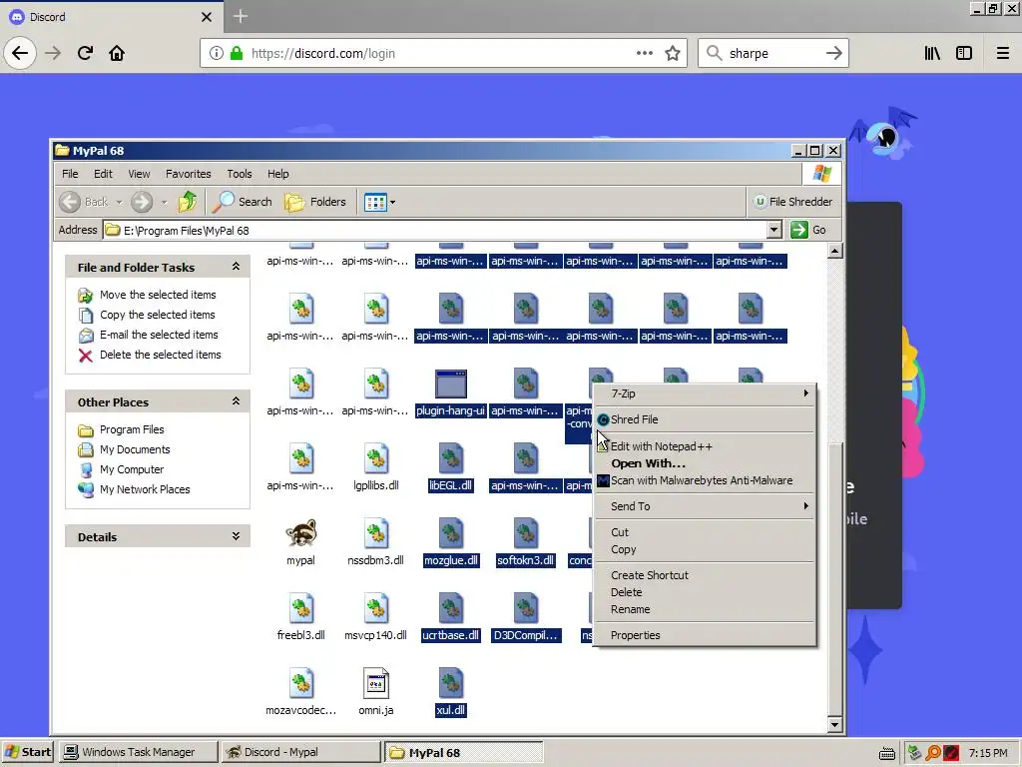The image size is (1022, 767).
Task: Collapse the Other Places panel
Action: point(236,401)
